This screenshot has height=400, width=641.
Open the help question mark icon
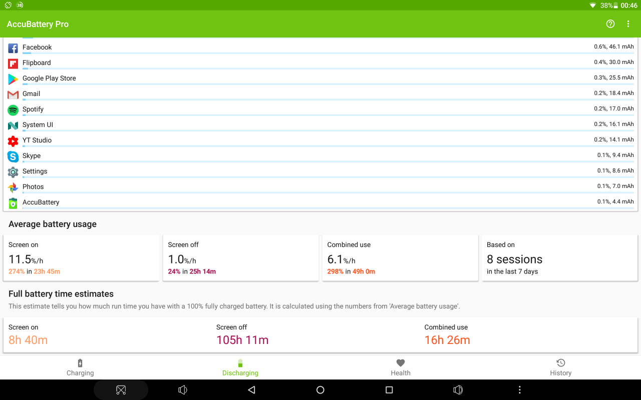610,24
